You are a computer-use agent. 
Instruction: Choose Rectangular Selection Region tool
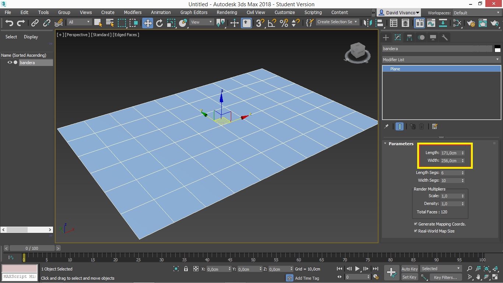[x=122, y=23]
